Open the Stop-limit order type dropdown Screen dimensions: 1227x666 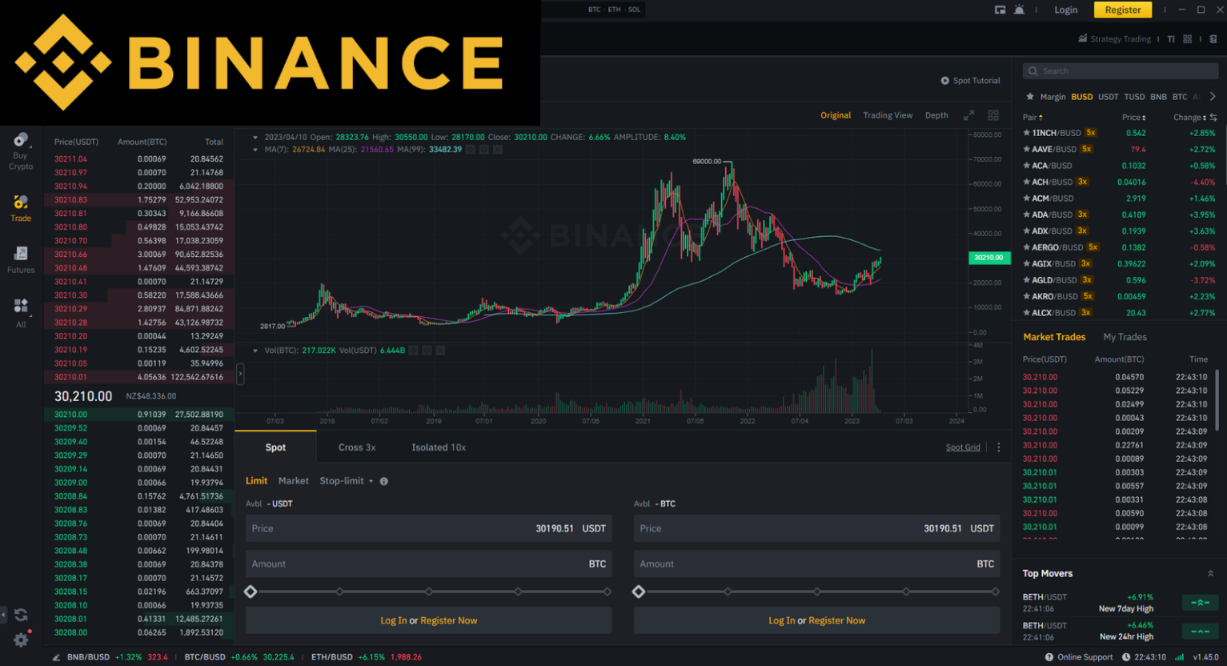(347, 481)
